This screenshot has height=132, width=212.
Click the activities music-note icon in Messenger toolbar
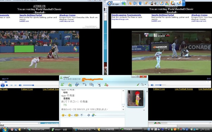pos(92,84)
